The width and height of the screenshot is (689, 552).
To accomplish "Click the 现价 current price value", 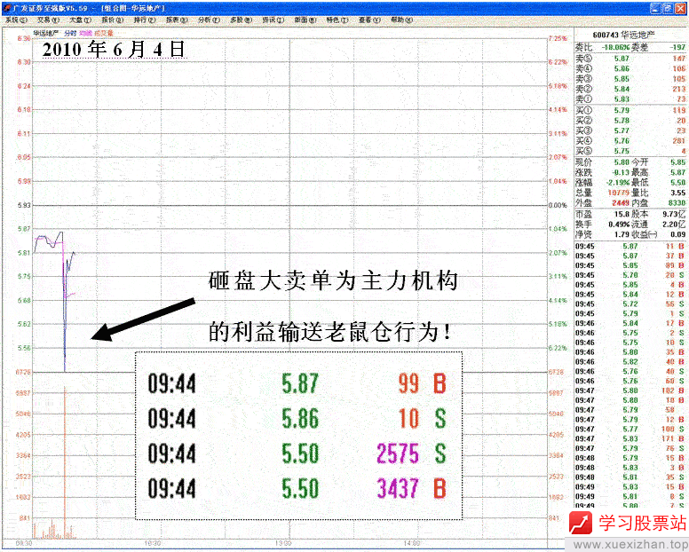I will tap(622, 162).
